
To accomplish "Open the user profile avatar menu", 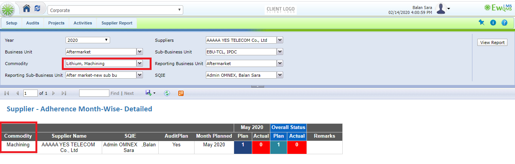I will coord(443,9).
